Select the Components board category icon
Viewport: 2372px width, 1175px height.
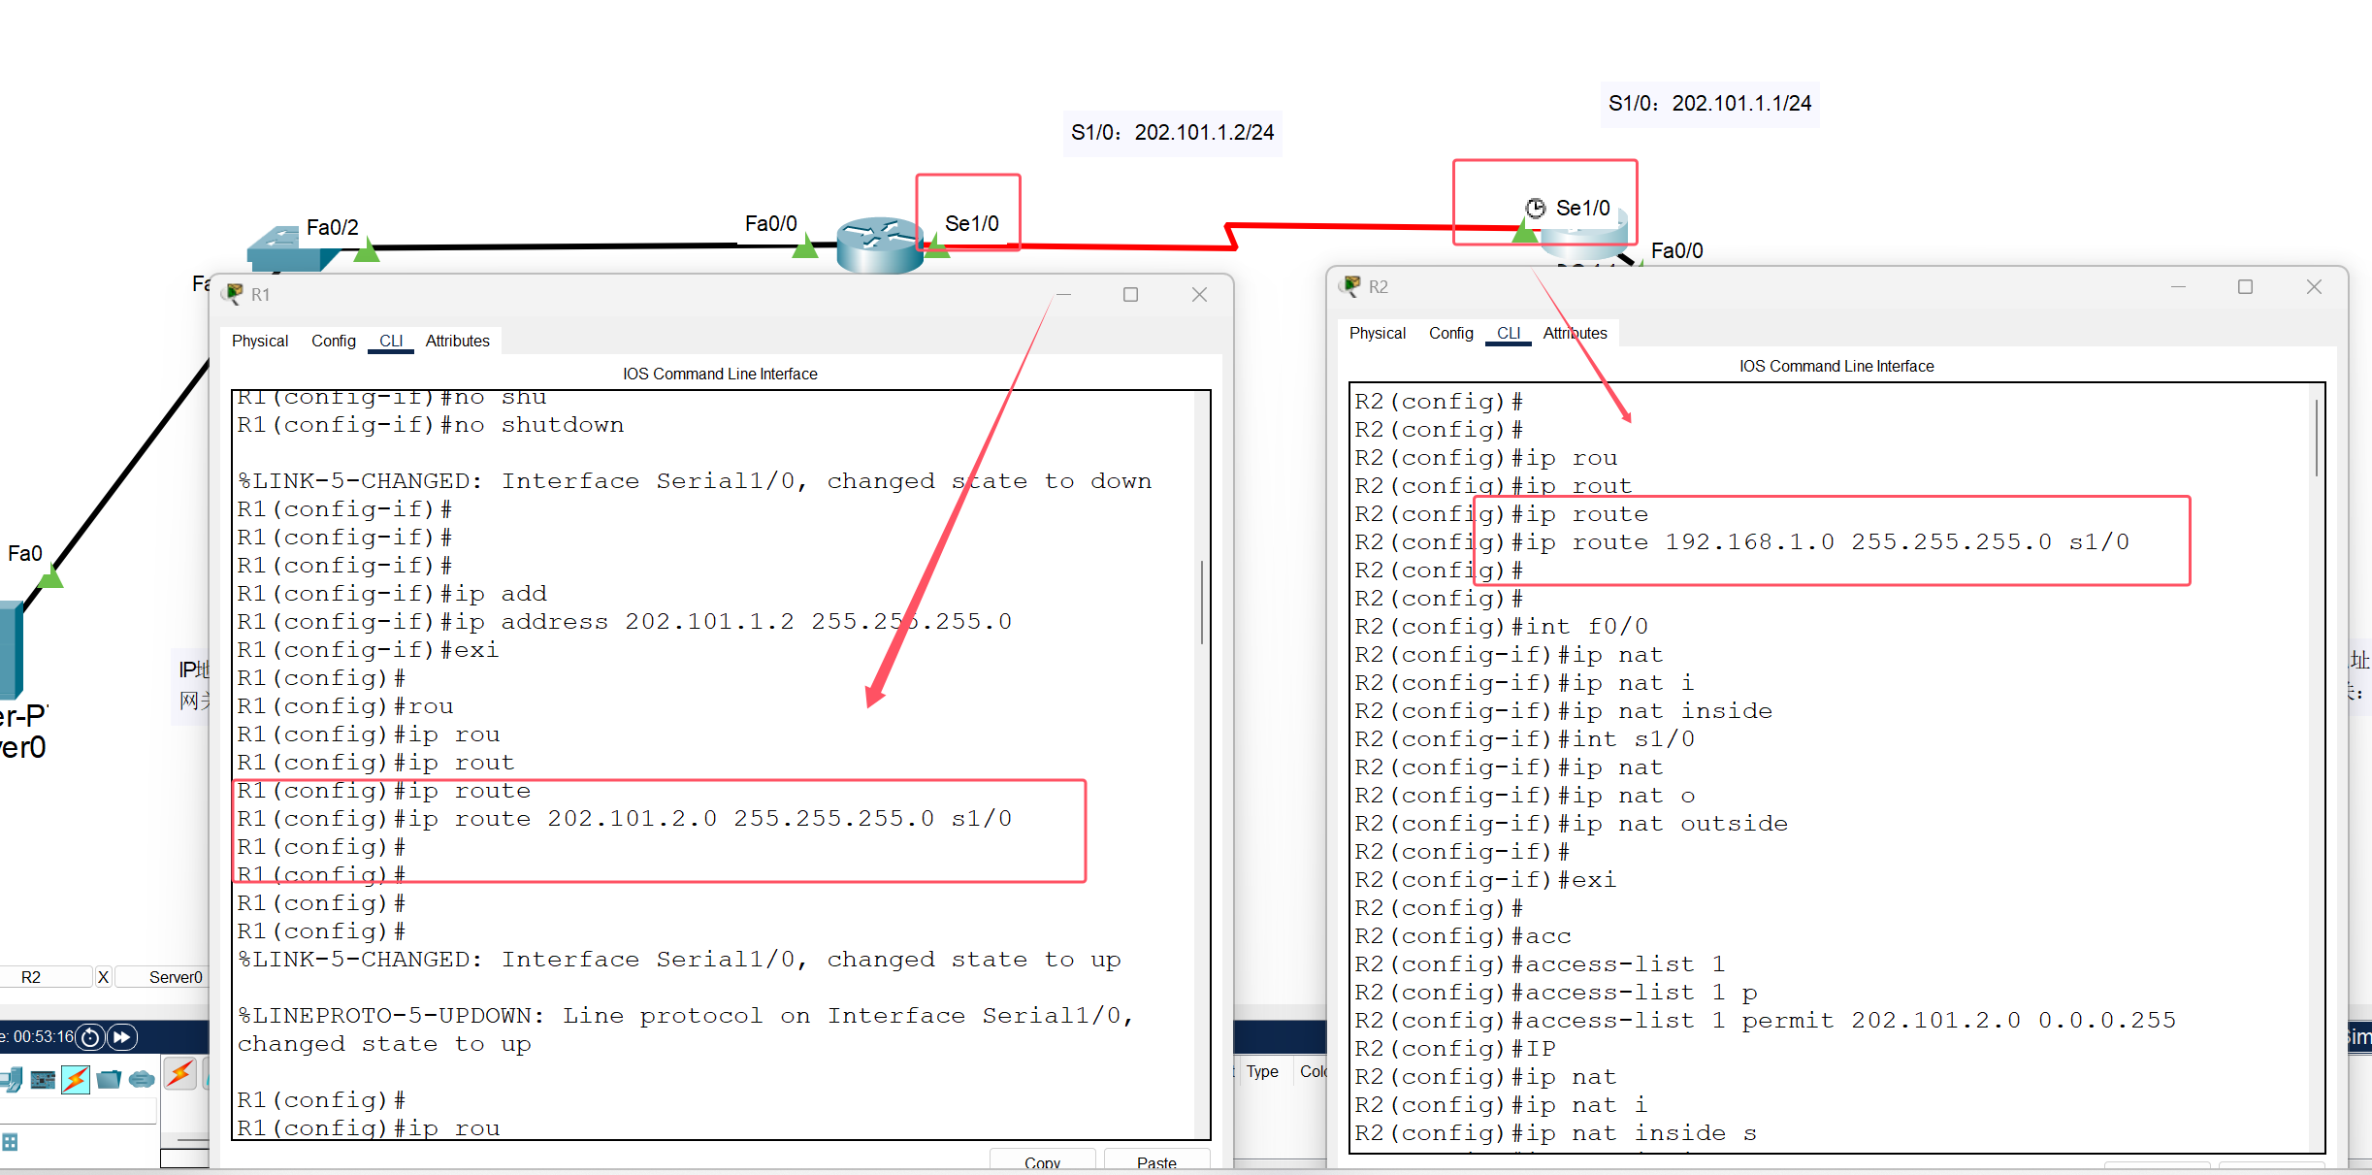tap(43, 1079)
